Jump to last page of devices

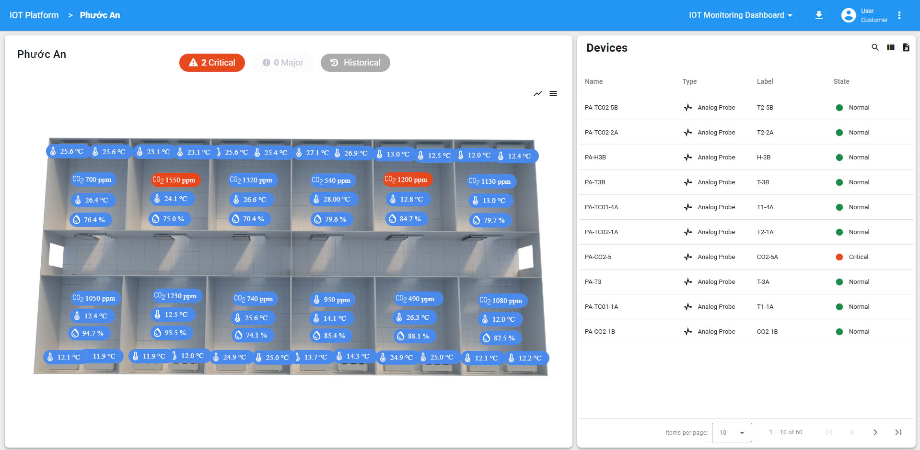click(x=898, y=432)
